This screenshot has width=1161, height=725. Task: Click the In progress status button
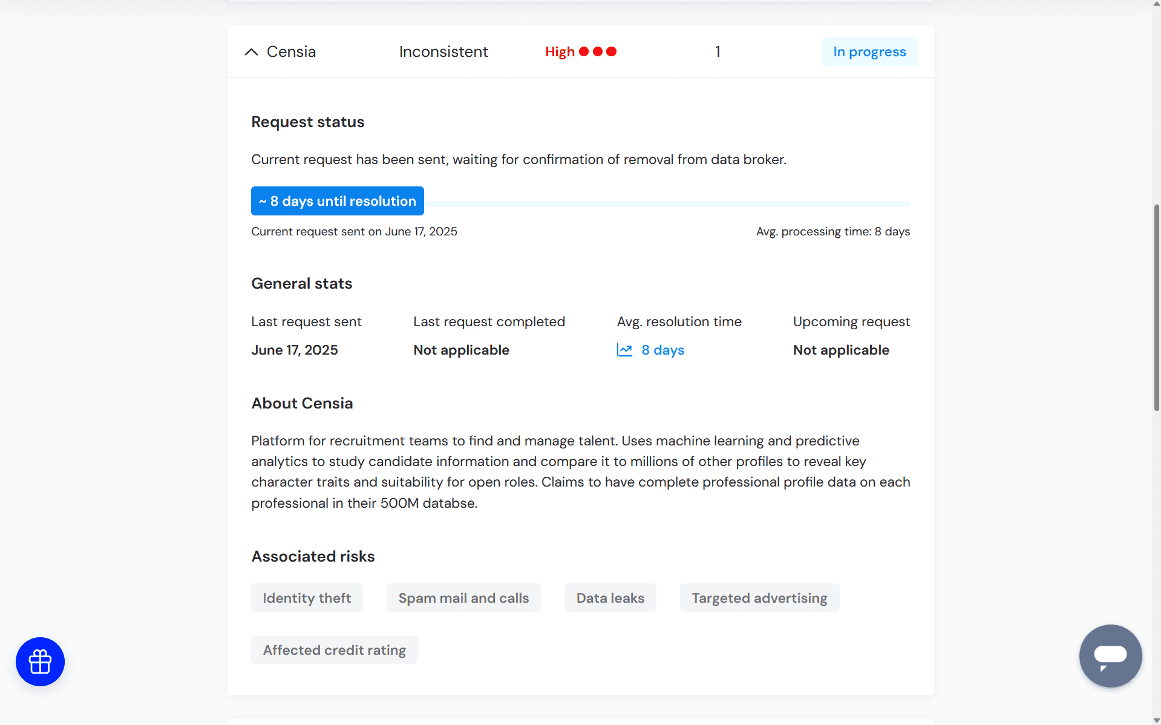(x=869, y=51)
